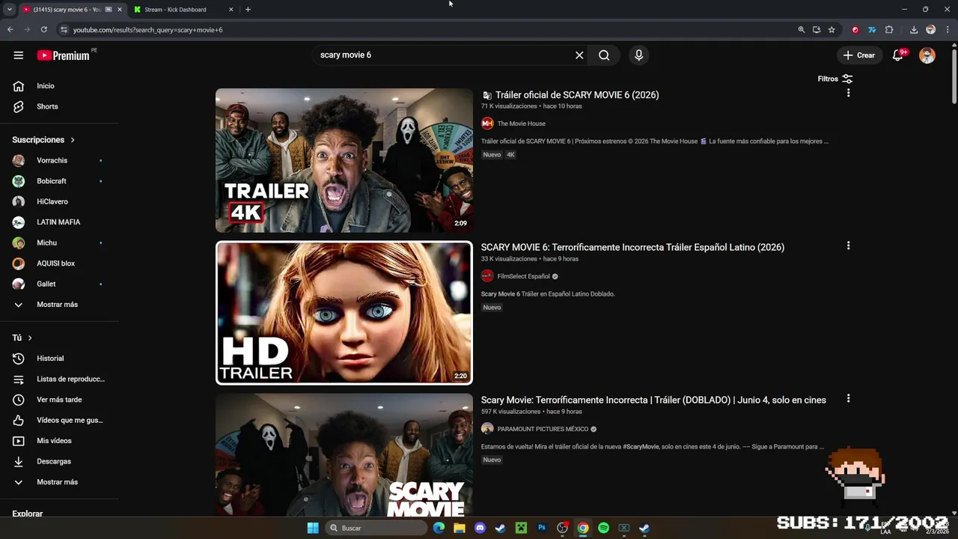Screen dimensions: 958x539
Task: Click the browser address bar URL
Action: pos(147,30)
